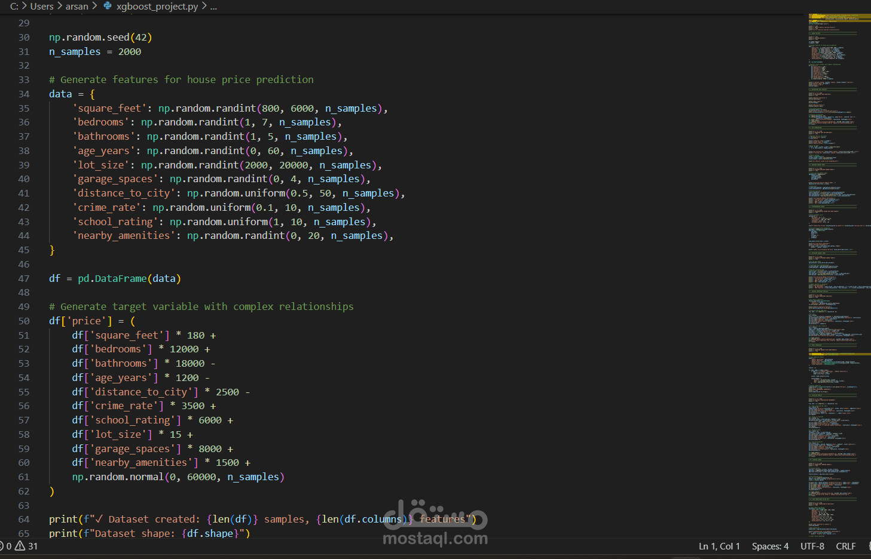871x559 pixels.
Task: Click the comment 'Generate features for house price prediction'
Action: [x=181, y=79]
